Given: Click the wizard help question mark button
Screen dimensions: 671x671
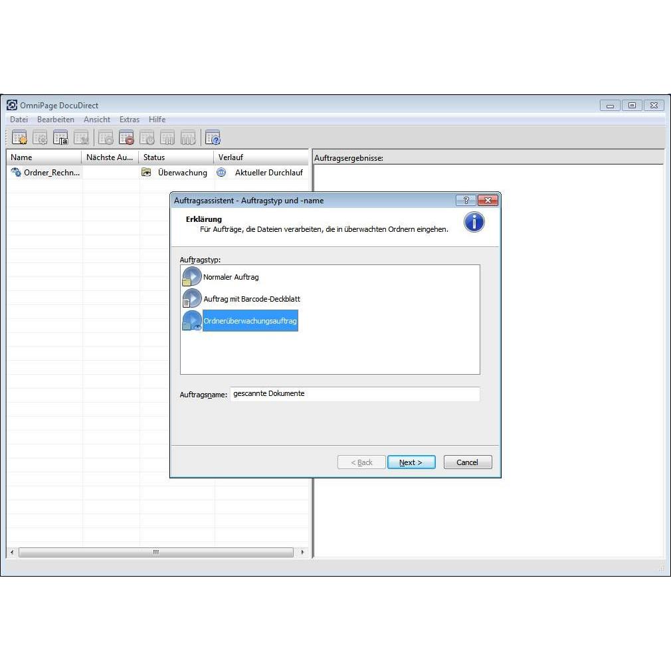Looking at the screenshot, I should [x=466, y=200].
